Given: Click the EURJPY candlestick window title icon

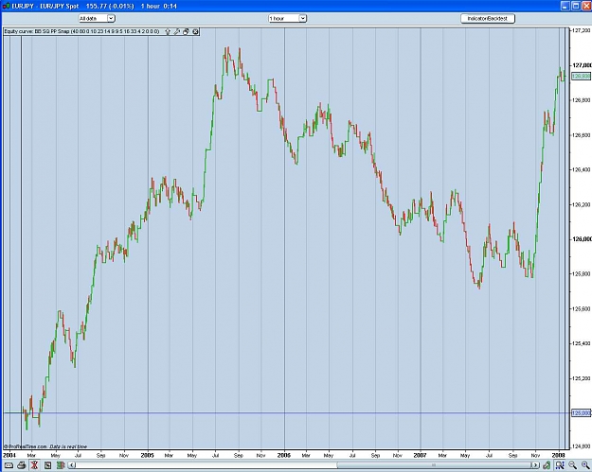Looking at the screenshot, I should 7,6.
